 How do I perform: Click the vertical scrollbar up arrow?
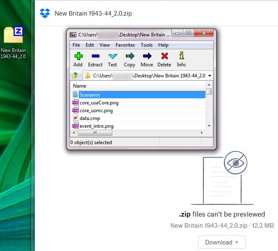(x=209, y=85)
